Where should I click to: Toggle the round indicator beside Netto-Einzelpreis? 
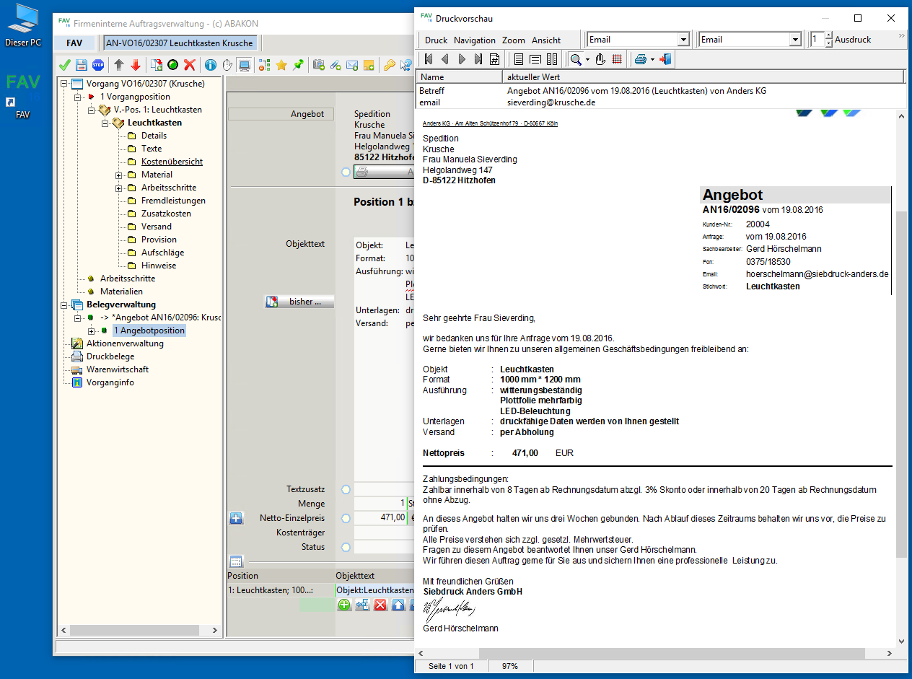coord(346,518)
